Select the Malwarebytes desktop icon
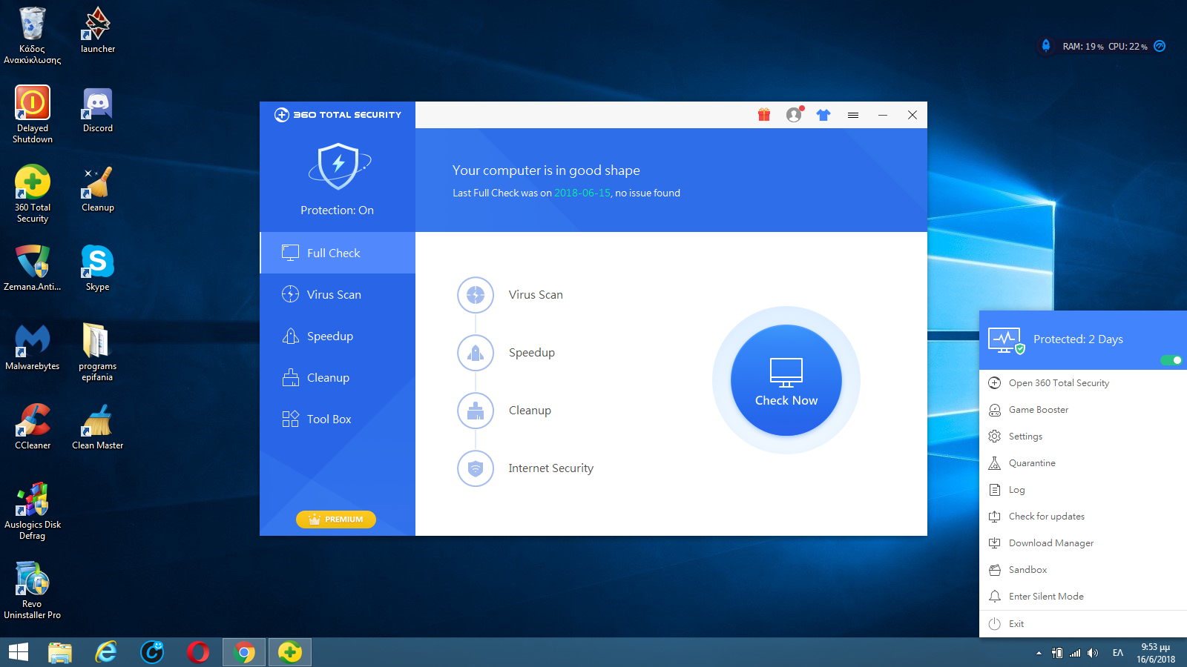 click(33, 348)
